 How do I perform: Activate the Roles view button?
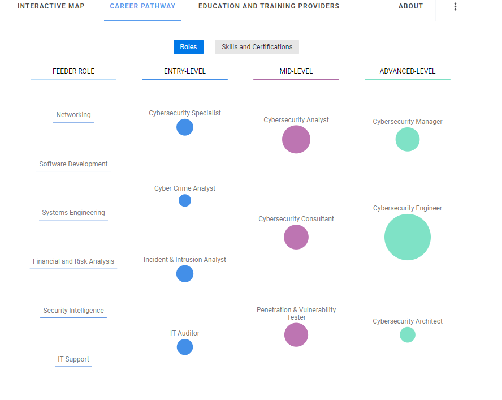click(188, 47)
